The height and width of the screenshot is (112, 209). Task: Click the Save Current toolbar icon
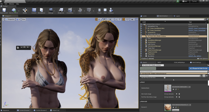click(x=4, y=10)
